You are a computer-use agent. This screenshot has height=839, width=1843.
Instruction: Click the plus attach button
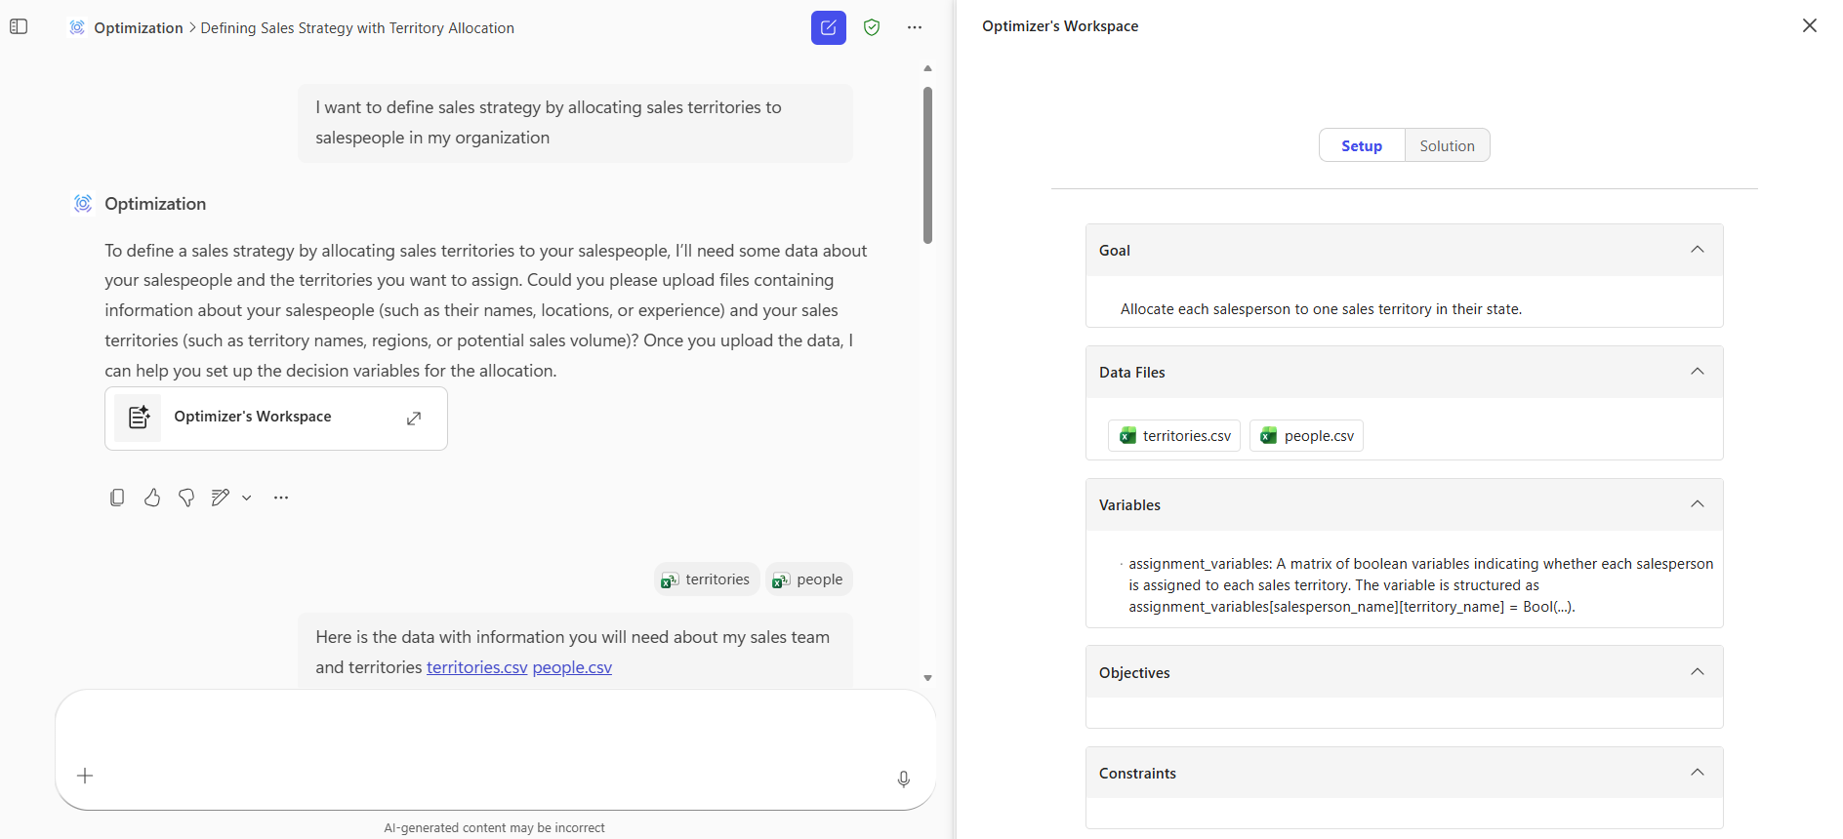(85, 776)
